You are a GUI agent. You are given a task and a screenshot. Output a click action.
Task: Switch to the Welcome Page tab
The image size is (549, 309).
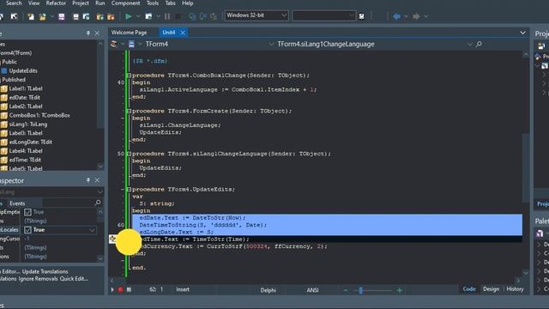click(x=130, y=33)
